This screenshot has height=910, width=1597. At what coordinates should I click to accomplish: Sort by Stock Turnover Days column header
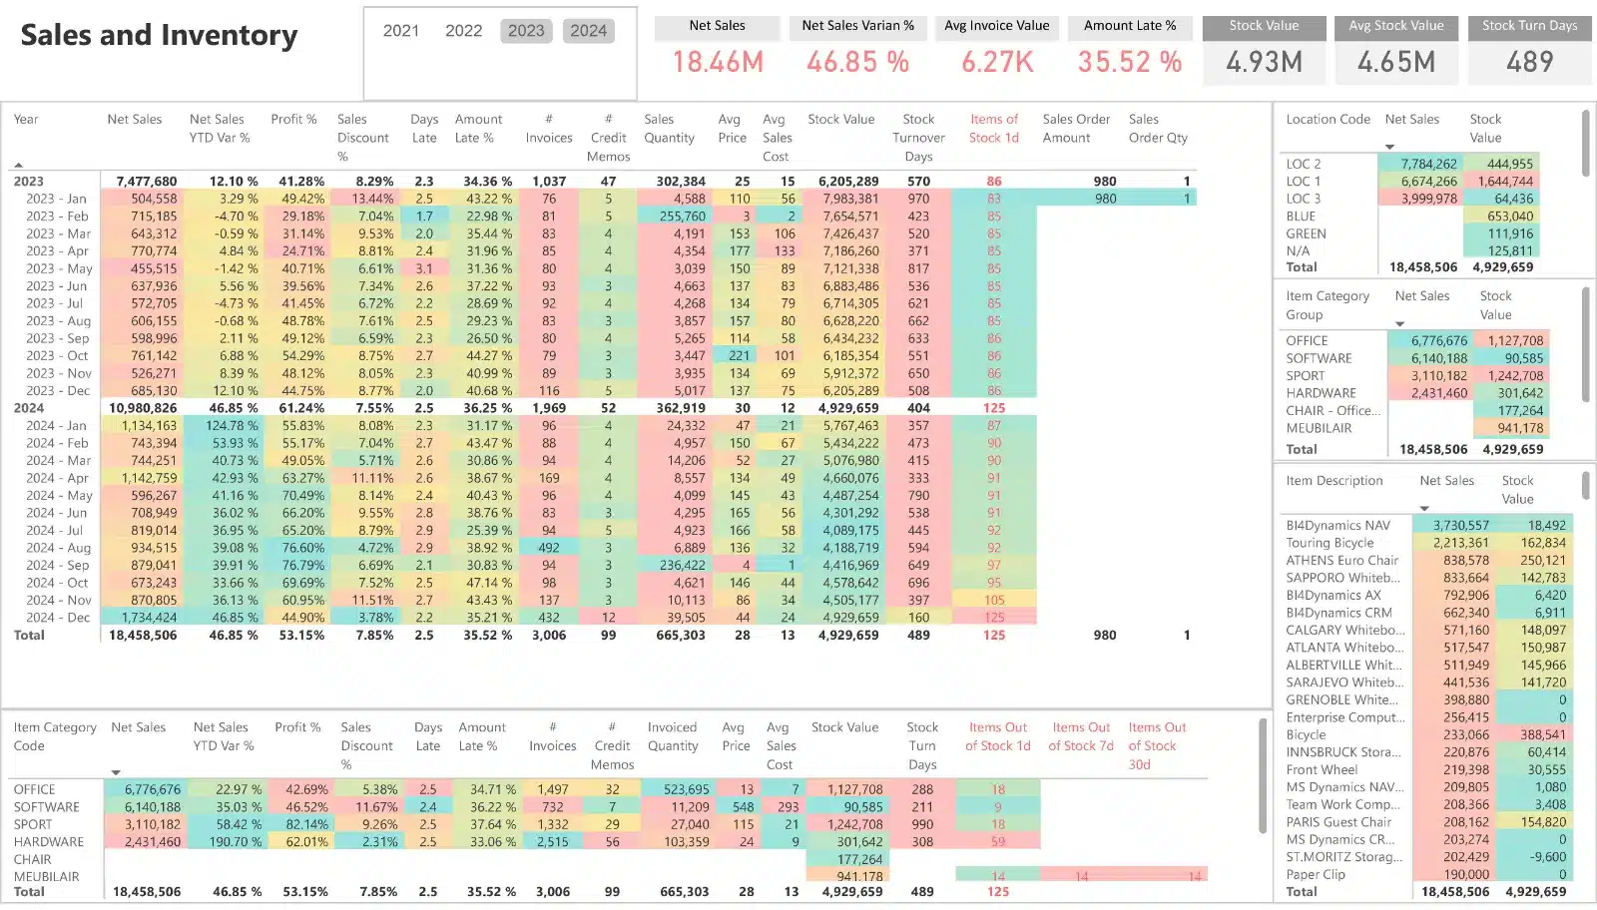click(x=918, y=138)
